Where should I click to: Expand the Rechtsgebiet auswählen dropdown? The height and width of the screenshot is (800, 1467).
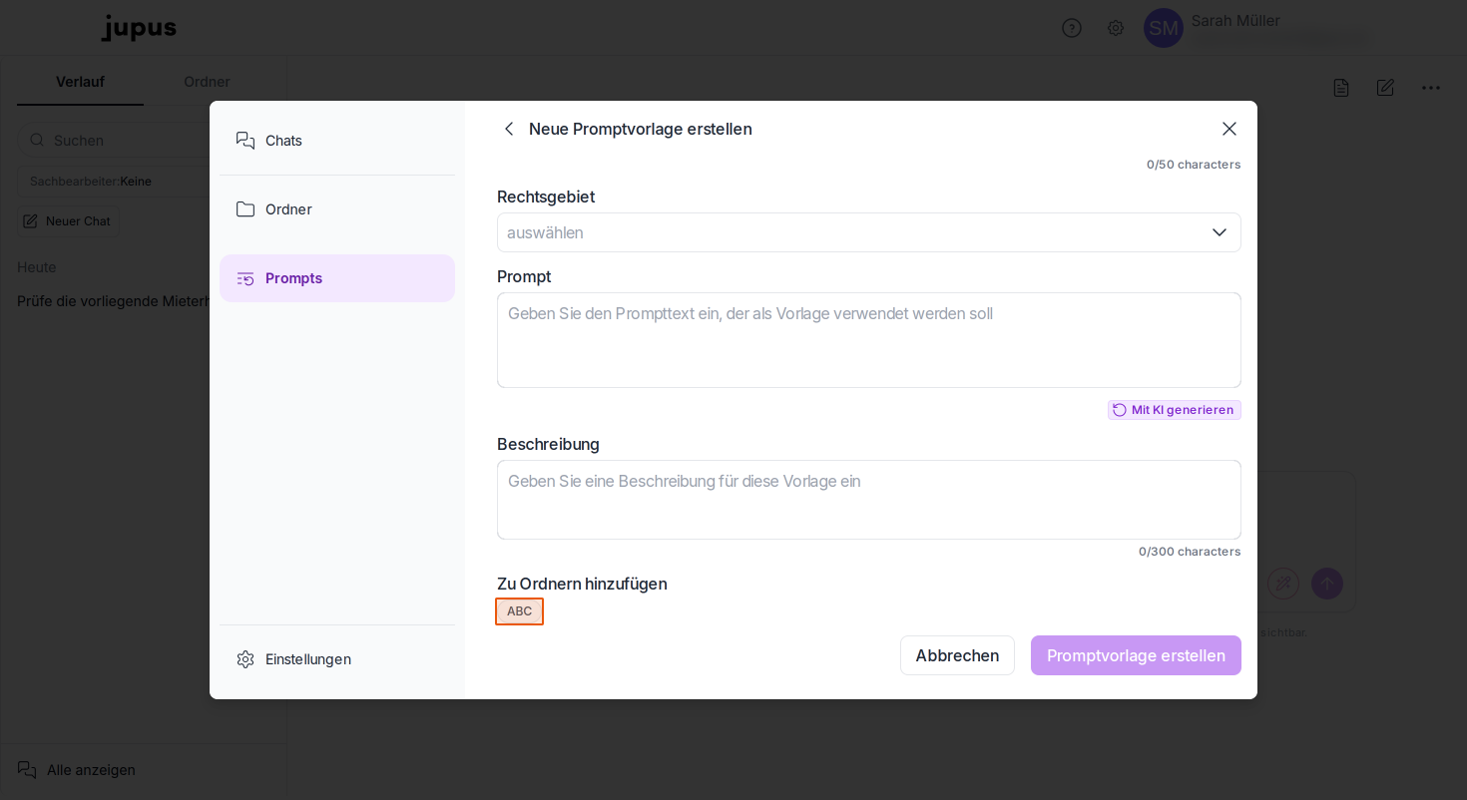(x=869, y=232)
